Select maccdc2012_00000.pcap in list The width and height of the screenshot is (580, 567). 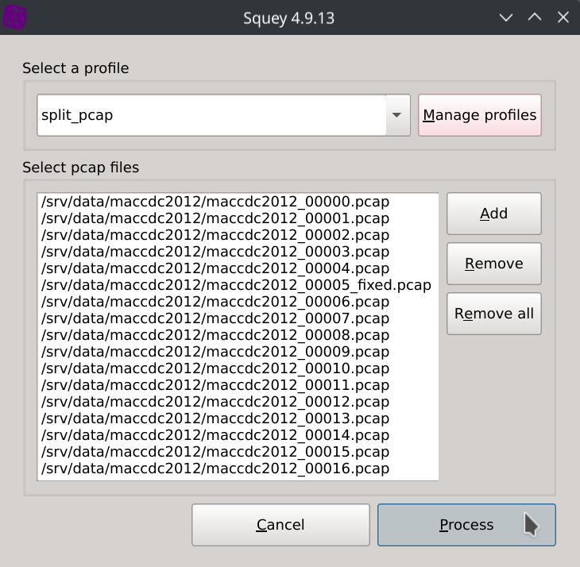pyautogui.click(x=215, y=202)
